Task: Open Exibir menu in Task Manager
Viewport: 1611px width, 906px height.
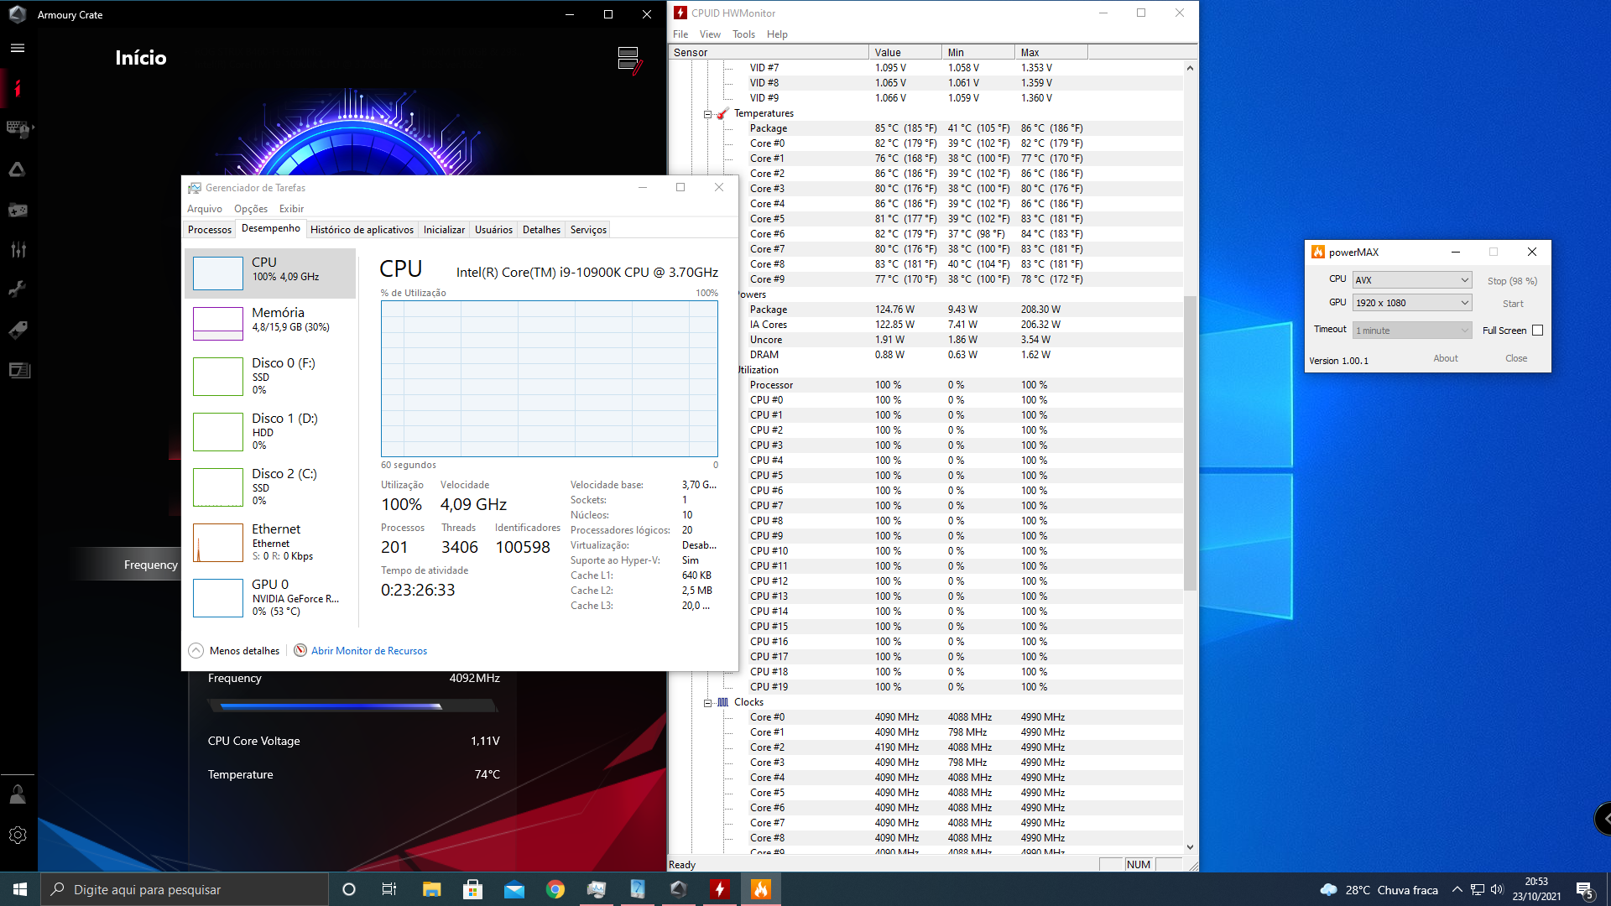Action: (x=291, y=209)
